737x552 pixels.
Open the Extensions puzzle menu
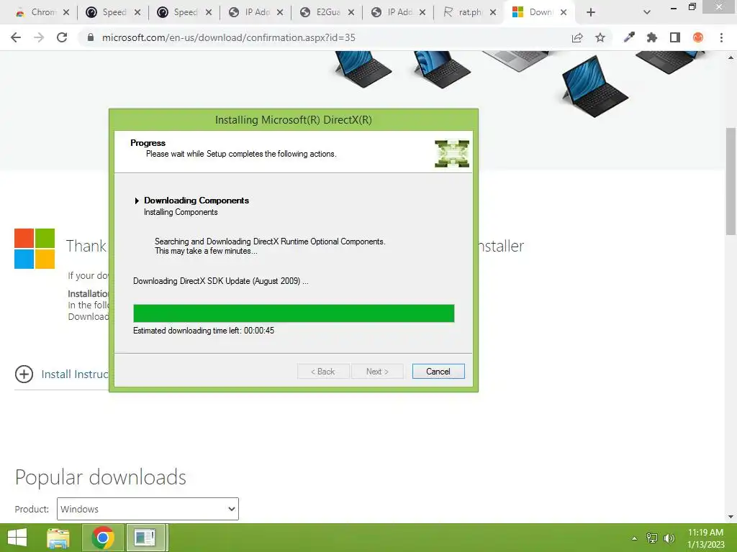click(x=652, y=37)
